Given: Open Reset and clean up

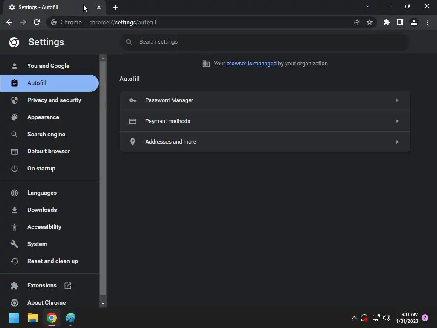Looking at the screenshot, I should (x=50, y=261).
